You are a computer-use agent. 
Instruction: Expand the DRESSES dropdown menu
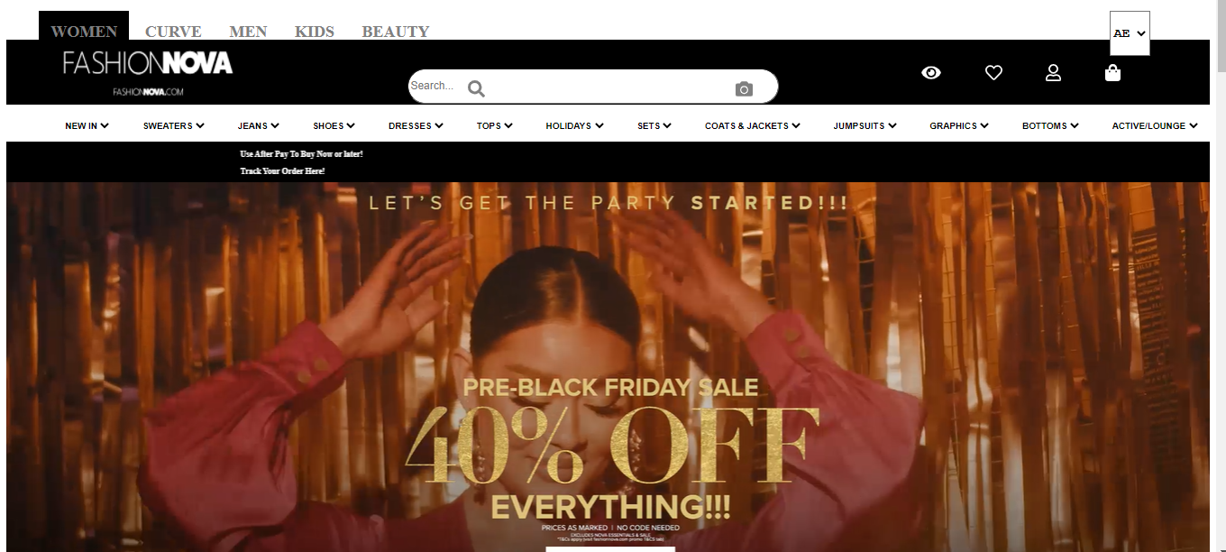tap(416, 125)
